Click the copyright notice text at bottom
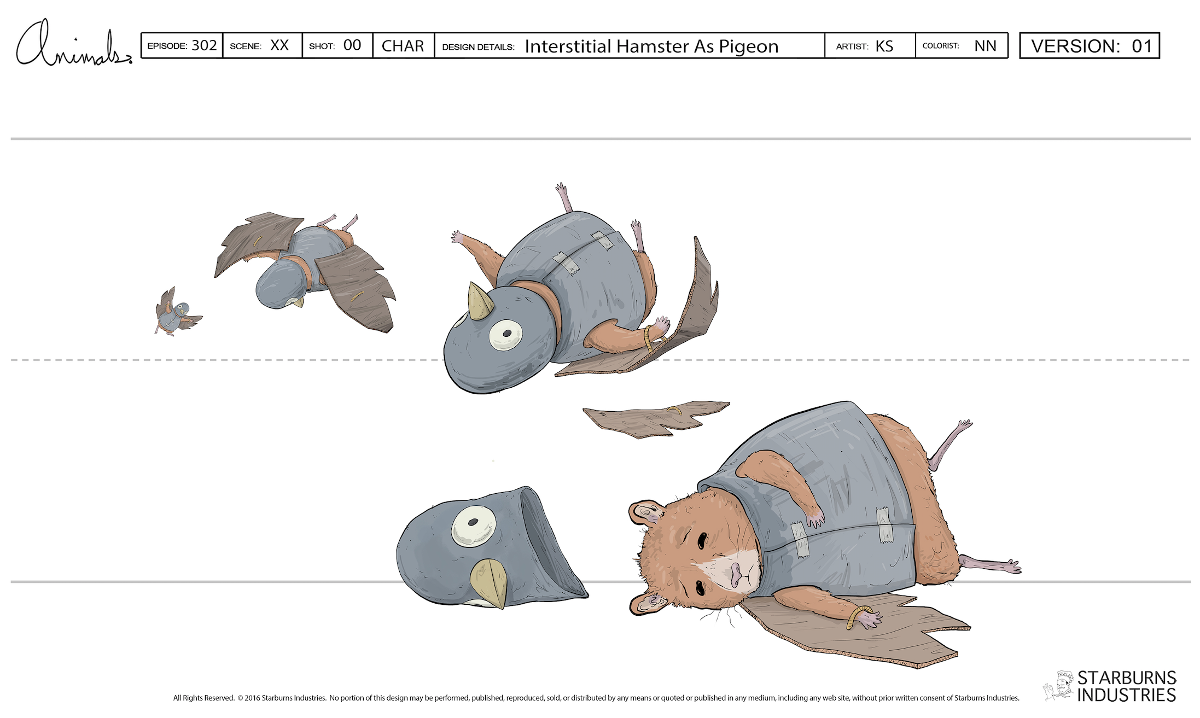Image resolution: width=1200 pixels, height=718 pixels. click(x=596, y=698)
